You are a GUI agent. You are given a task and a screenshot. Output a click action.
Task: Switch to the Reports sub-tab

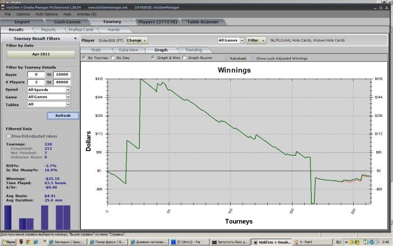pos(48,30)
